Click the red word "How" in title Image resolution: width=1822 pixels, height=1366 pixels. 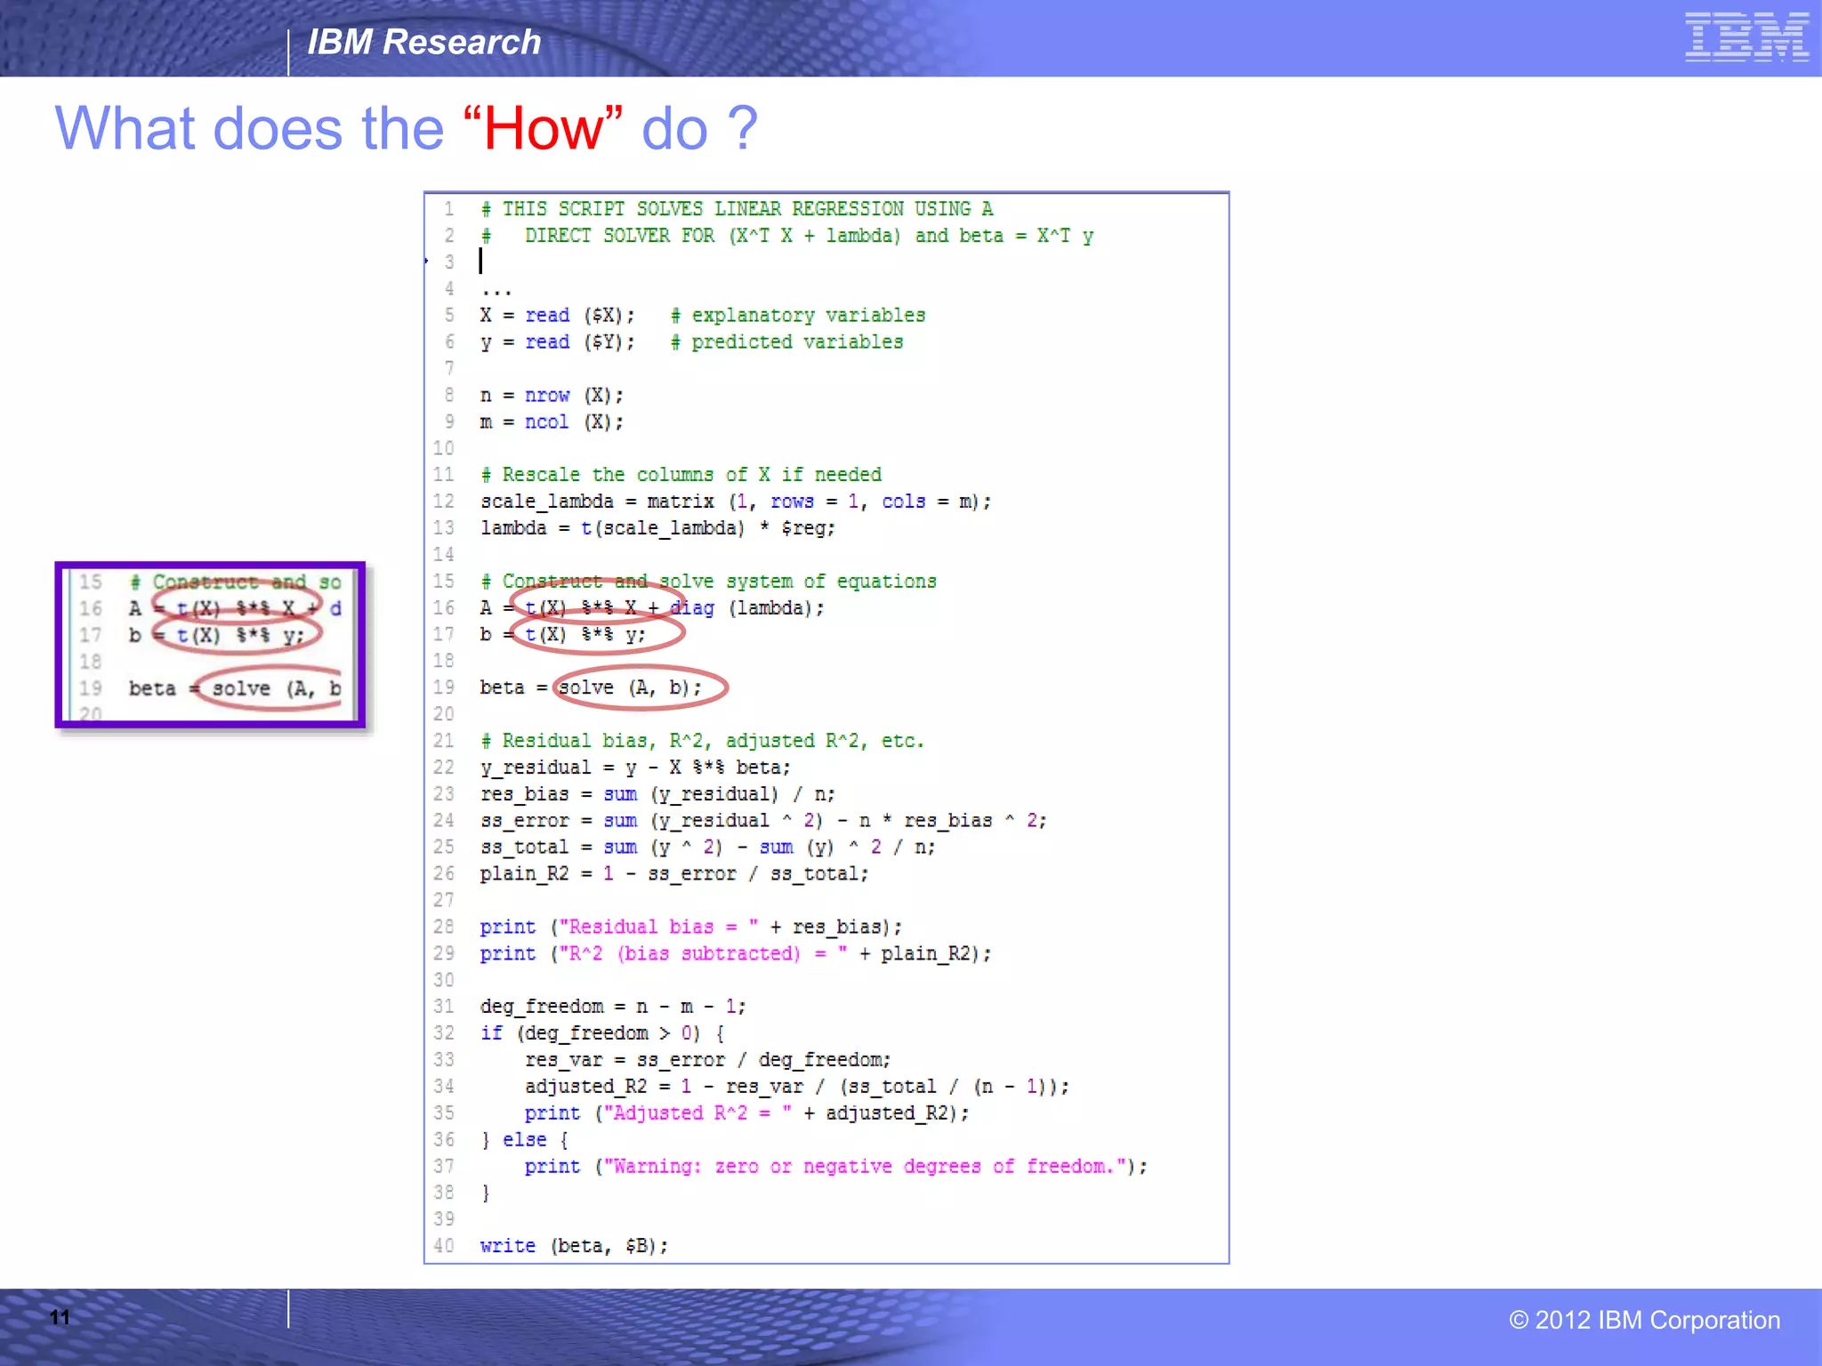543,128
